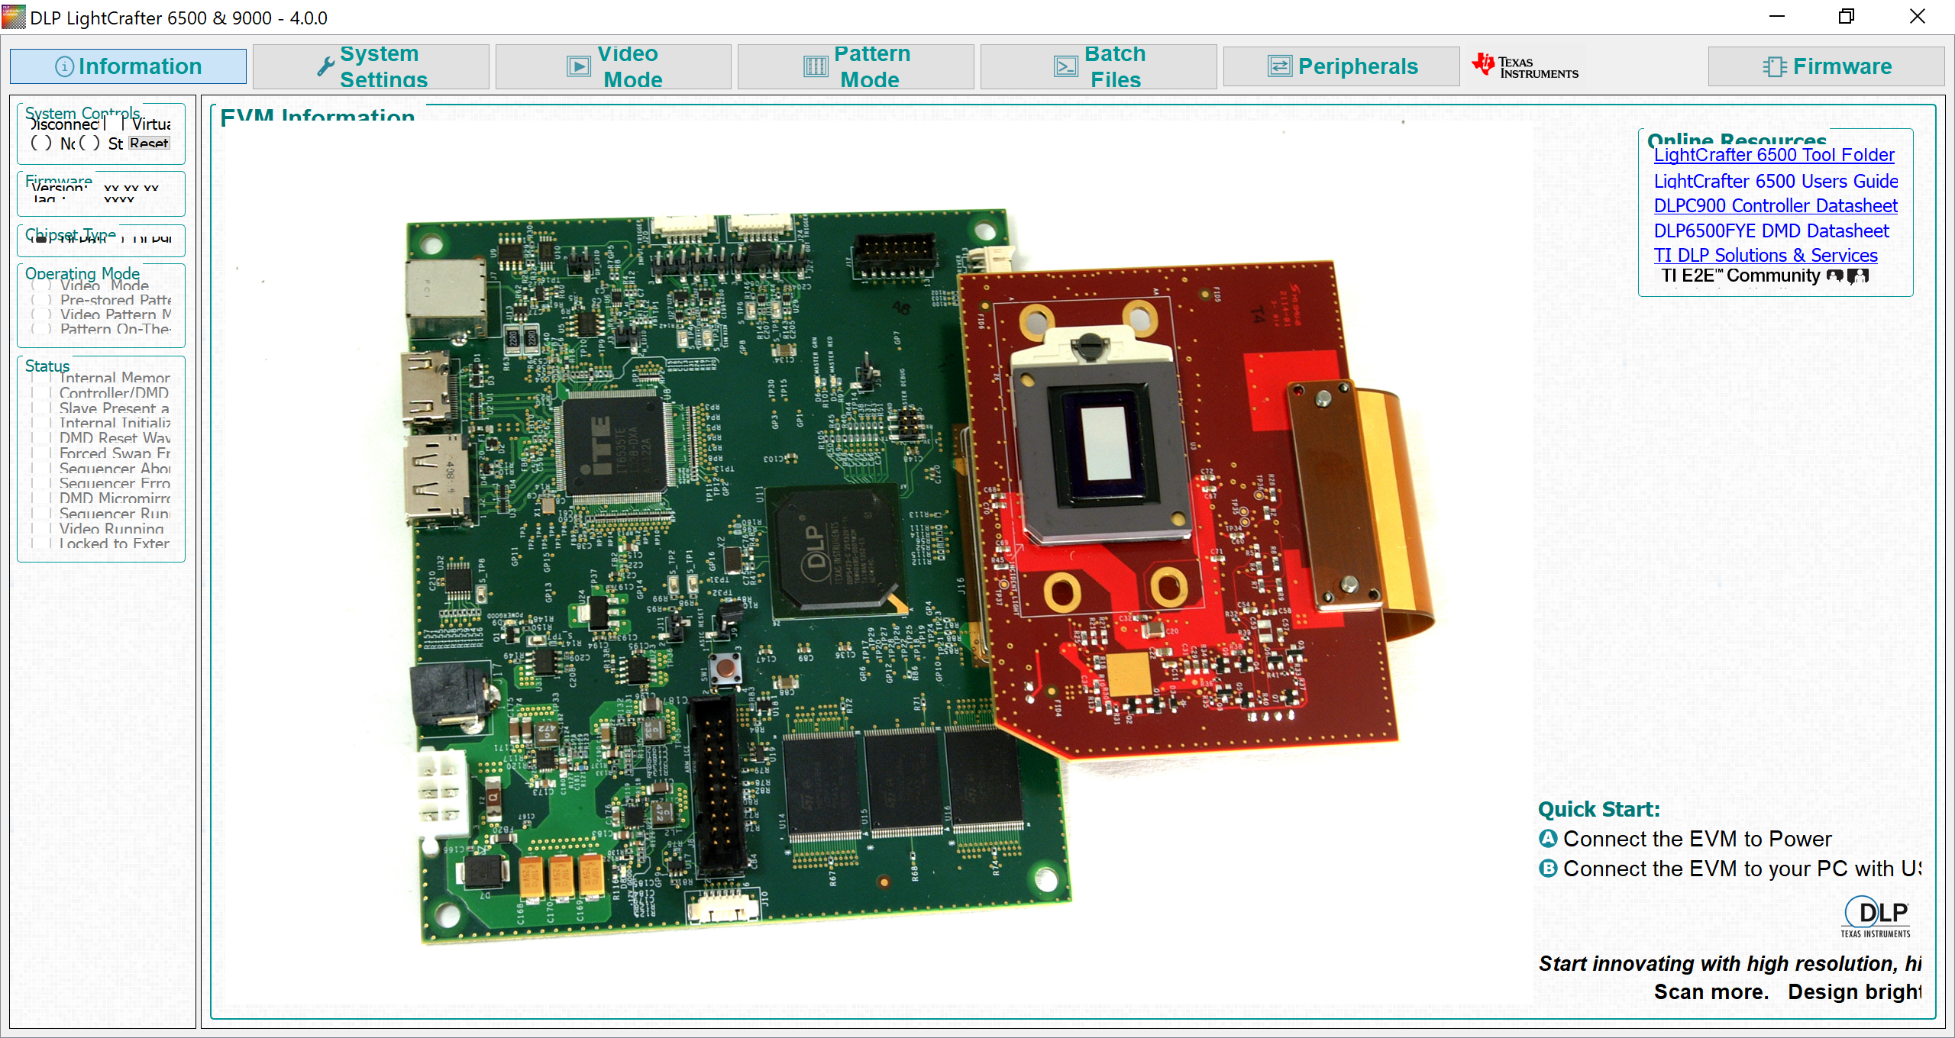Click the DLP Texas Instruments logo
The width and height of the screenshot is (1955, 1038).
(1876, 917)
